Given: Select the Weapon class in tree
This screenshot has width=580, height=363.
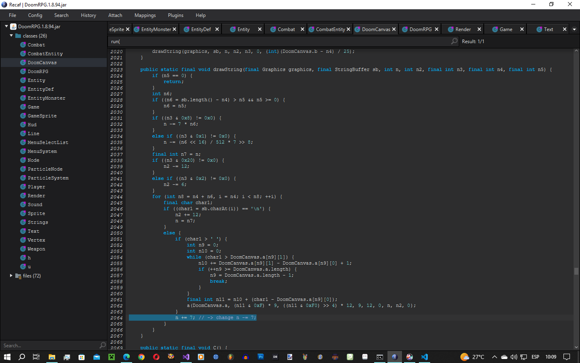Looking at the screenshot, I should (x=36, y=249).
